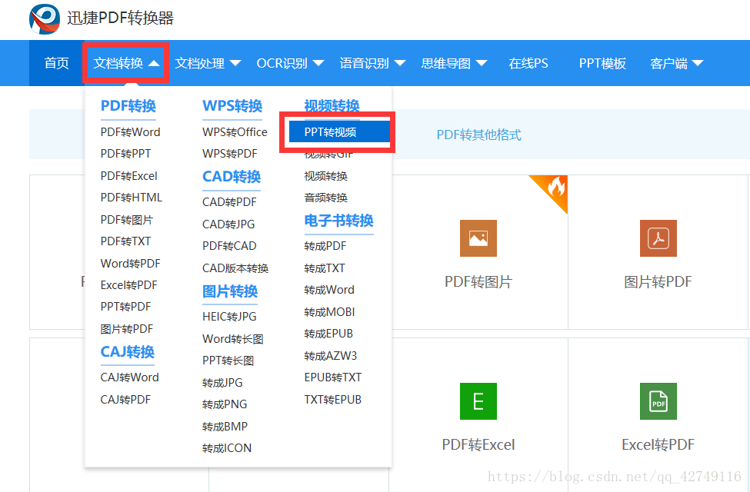Choose 转成EPUB in 电子书转换 list
The height and width of the screenshot is (492, 750).
pos(328,334)
